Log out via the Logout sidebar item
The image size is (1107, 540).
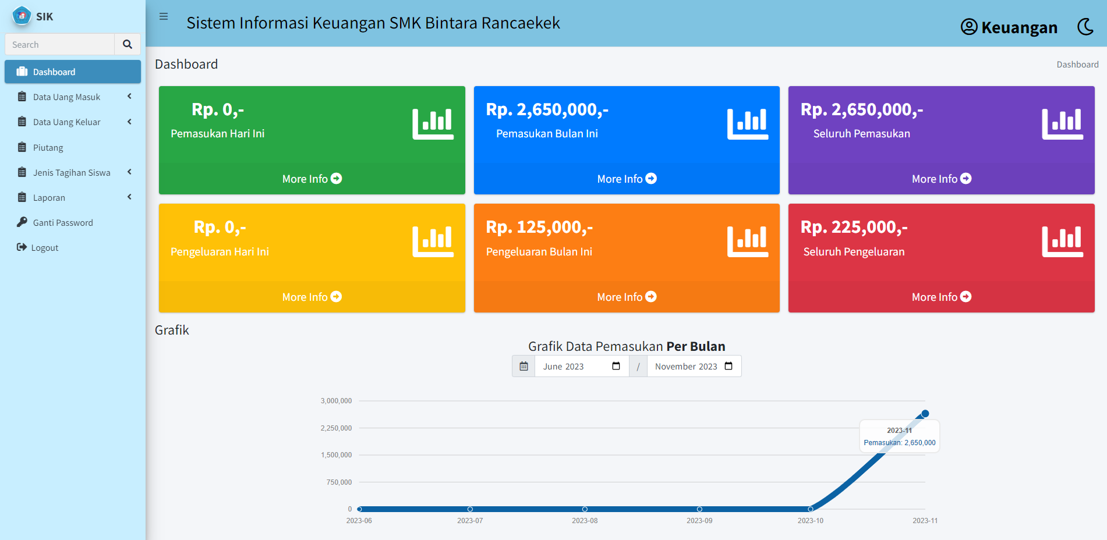44,248
